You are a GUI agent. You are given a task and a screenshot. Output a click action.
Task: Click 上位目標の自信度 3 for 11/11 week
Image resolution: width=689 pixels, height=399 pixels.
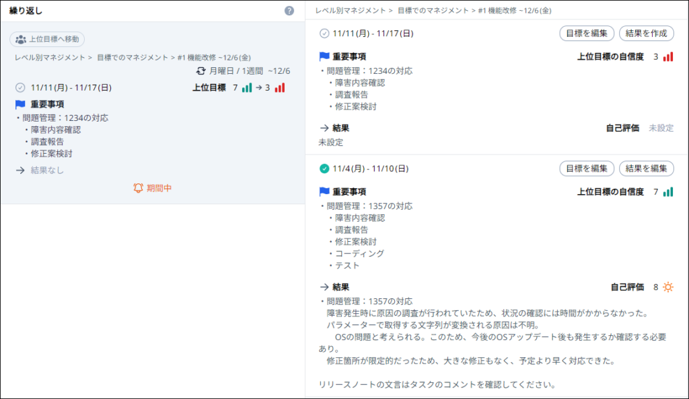tap(618, 56)
